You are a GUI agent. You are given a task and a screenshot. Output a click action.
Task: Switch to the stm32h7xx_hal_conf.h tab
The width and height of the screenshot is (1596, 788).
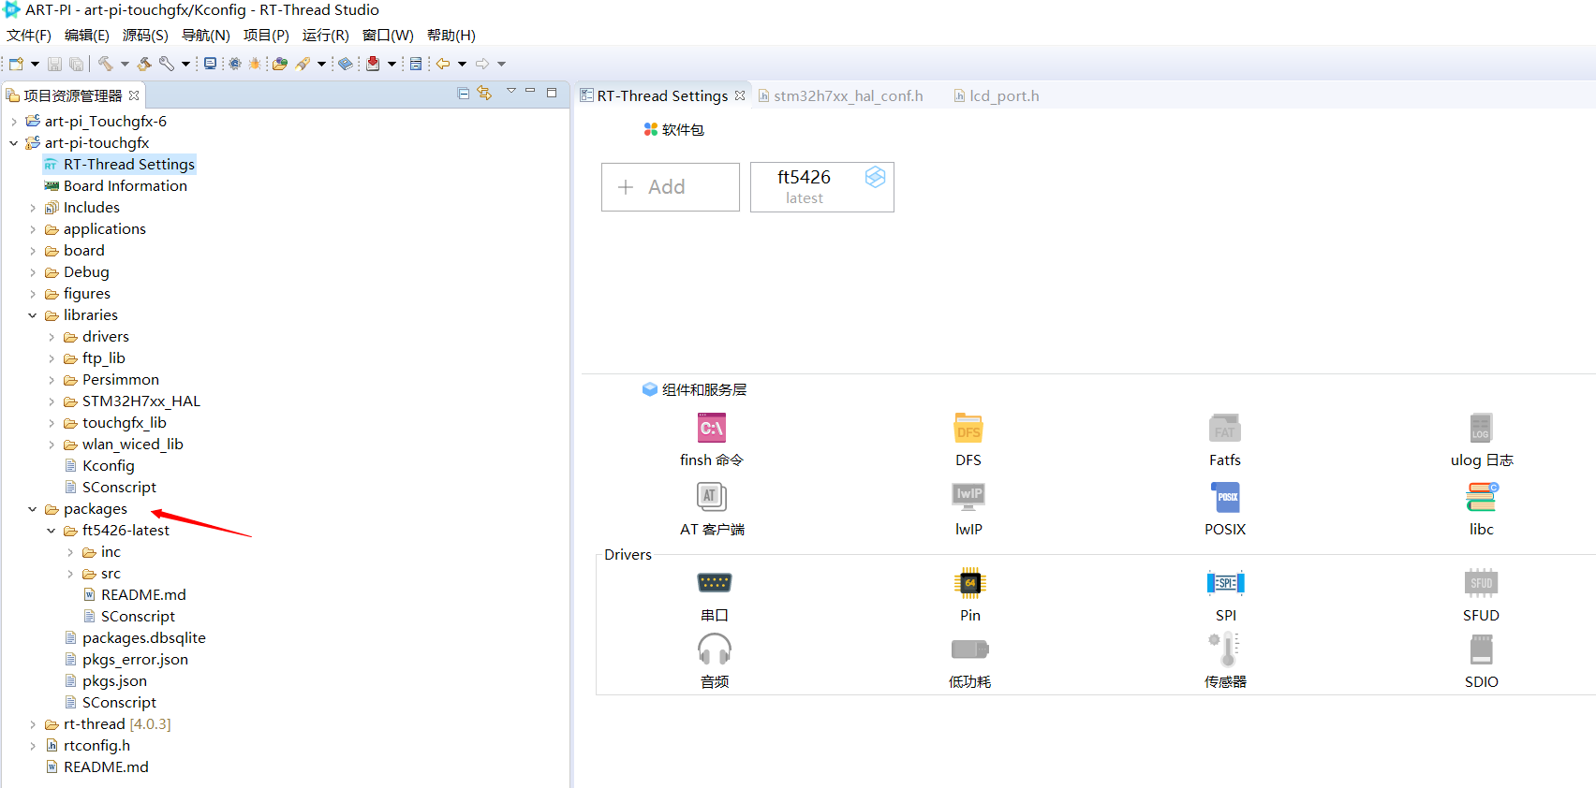(840, 95)
